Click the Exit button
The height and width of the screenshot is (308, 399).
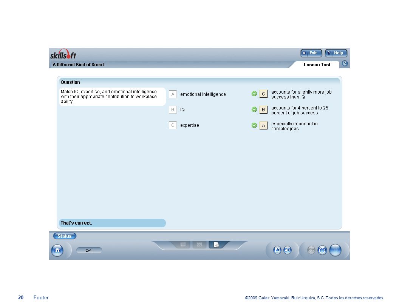[311, 53]
